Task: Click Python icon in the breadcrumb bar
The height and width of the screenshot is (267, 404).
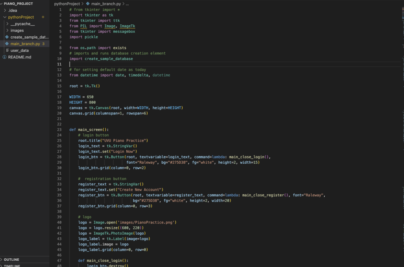Action: point(88,4)
